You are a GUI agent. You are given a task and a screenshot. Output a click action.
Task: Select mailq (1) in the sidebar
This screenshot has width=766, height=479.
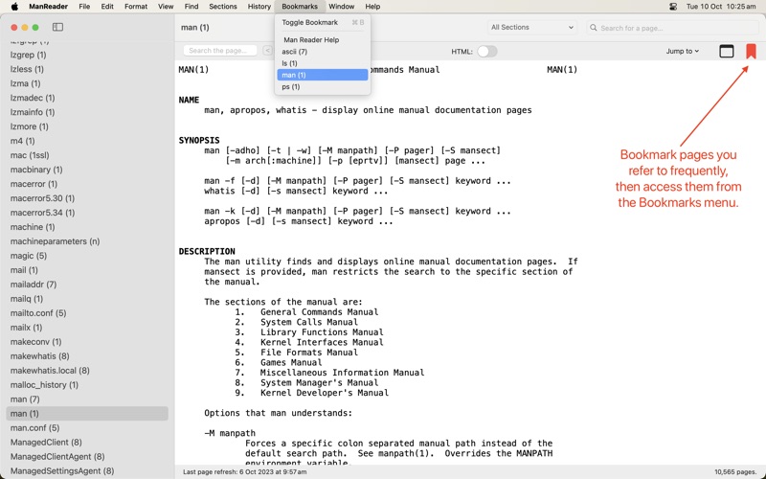87,299
